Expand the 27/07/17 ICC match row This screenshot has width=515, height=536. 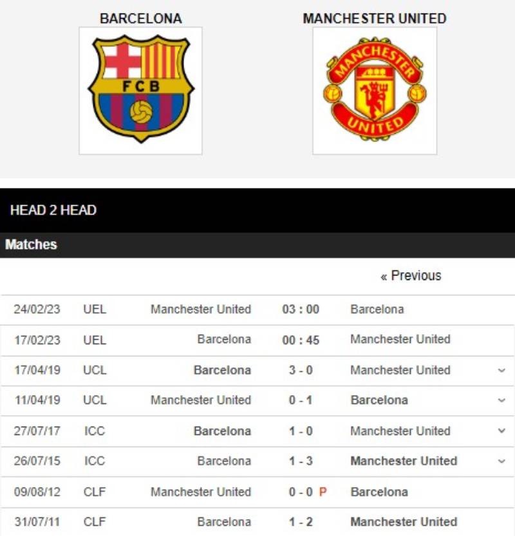pos(502,431)
